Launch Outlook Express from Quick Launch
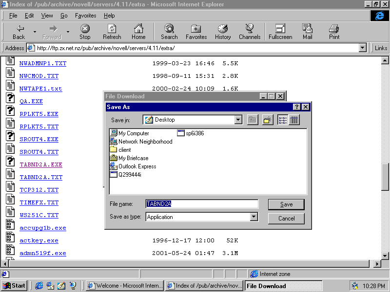This screenshot has height=292, width=390. [x=50, y=286]
